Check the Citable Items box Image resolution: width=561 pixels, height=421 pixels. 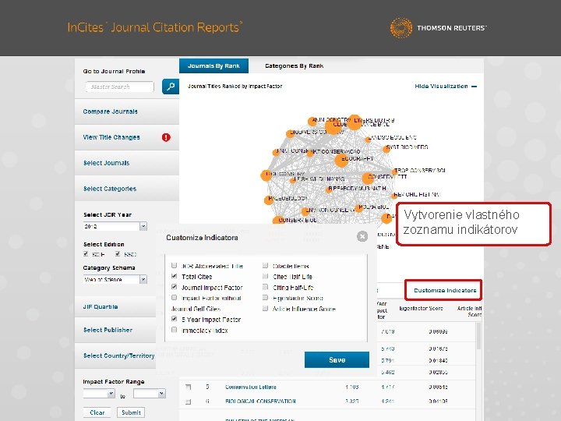(265, 266)
